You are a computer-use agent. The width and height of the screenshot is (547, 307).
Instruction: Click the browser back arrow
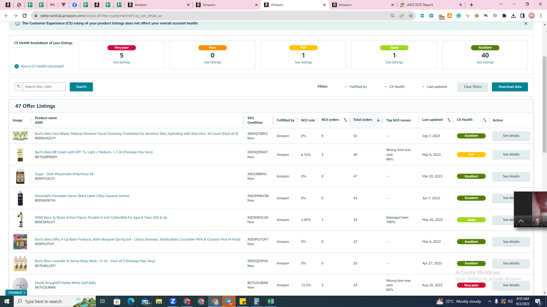tap(6, 16)
